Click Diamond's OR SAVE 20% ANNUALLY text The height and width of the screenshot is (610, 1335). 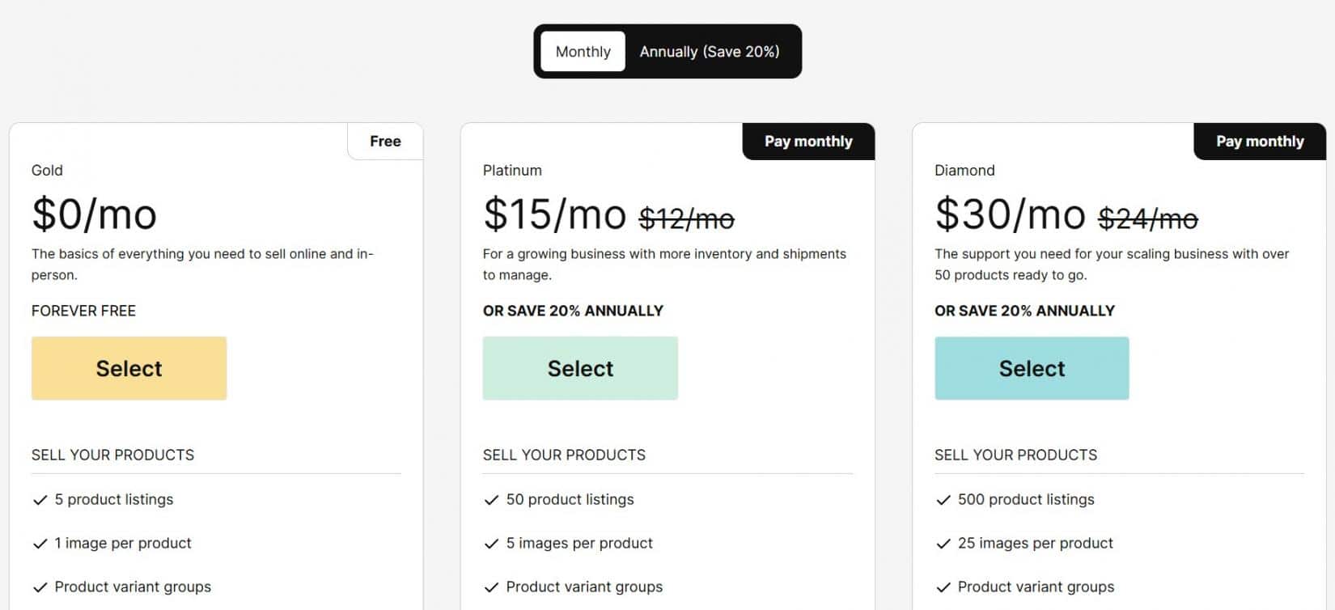(1024, 311)
